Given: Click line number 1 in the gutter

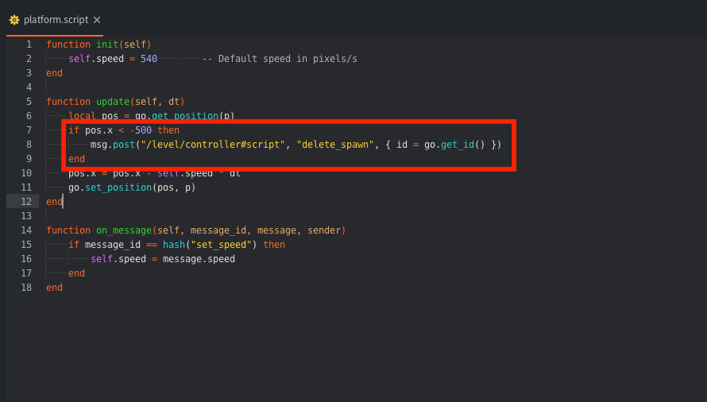Looking at the screenshot, I should point(29,44).
